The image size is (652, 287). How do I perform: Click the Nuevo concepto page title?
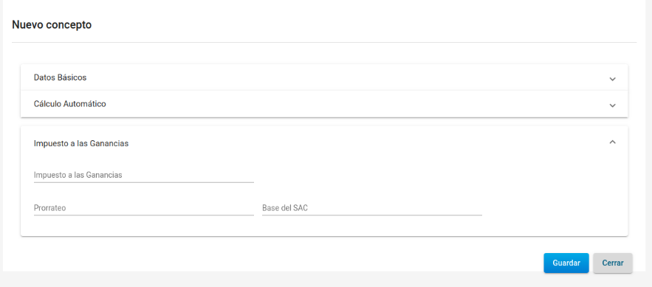(x=52, y=25)
